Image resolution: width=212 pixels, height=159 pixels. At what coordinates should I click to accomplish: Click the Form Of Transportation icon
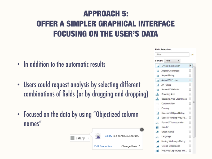pos(157,123)
